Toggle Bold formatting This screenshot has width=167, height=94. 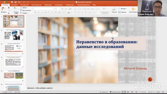pyautogui.click(x=35, y=12)
